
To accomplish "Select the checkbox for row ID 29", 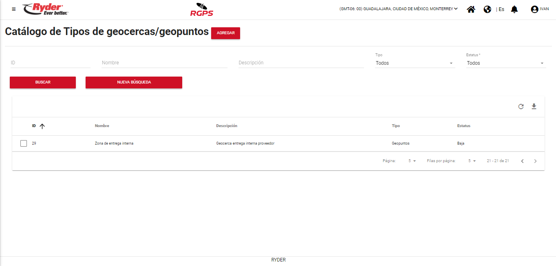I will 24,143.
